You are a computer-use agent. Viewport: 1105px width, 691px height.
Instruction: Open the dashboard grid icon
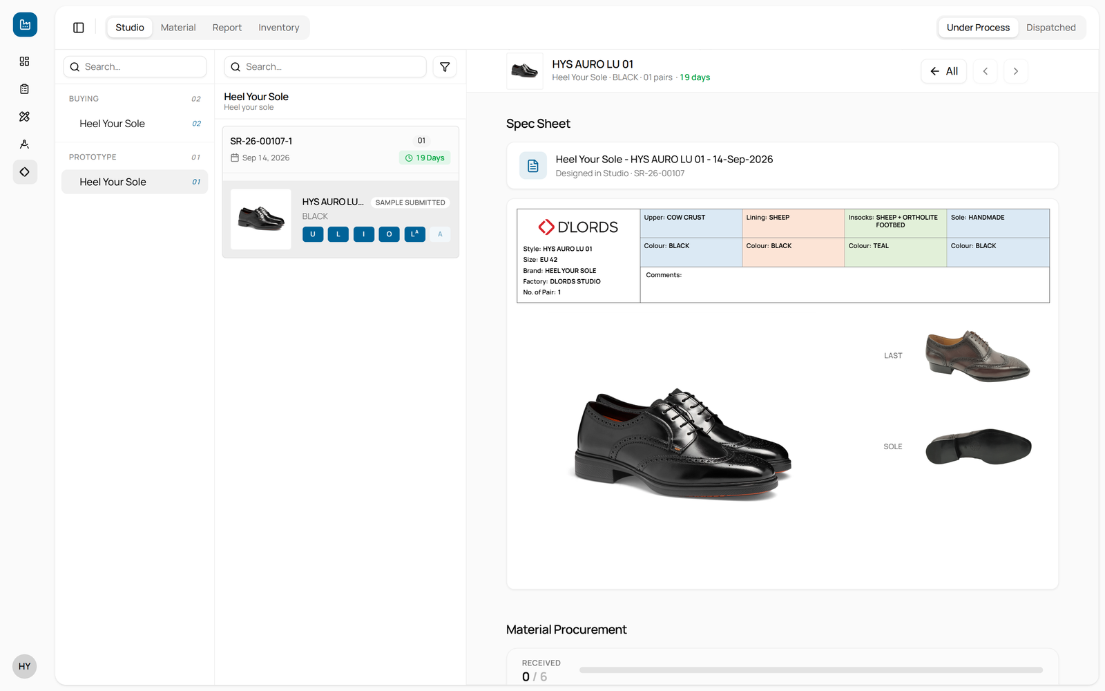coord(25,61)
